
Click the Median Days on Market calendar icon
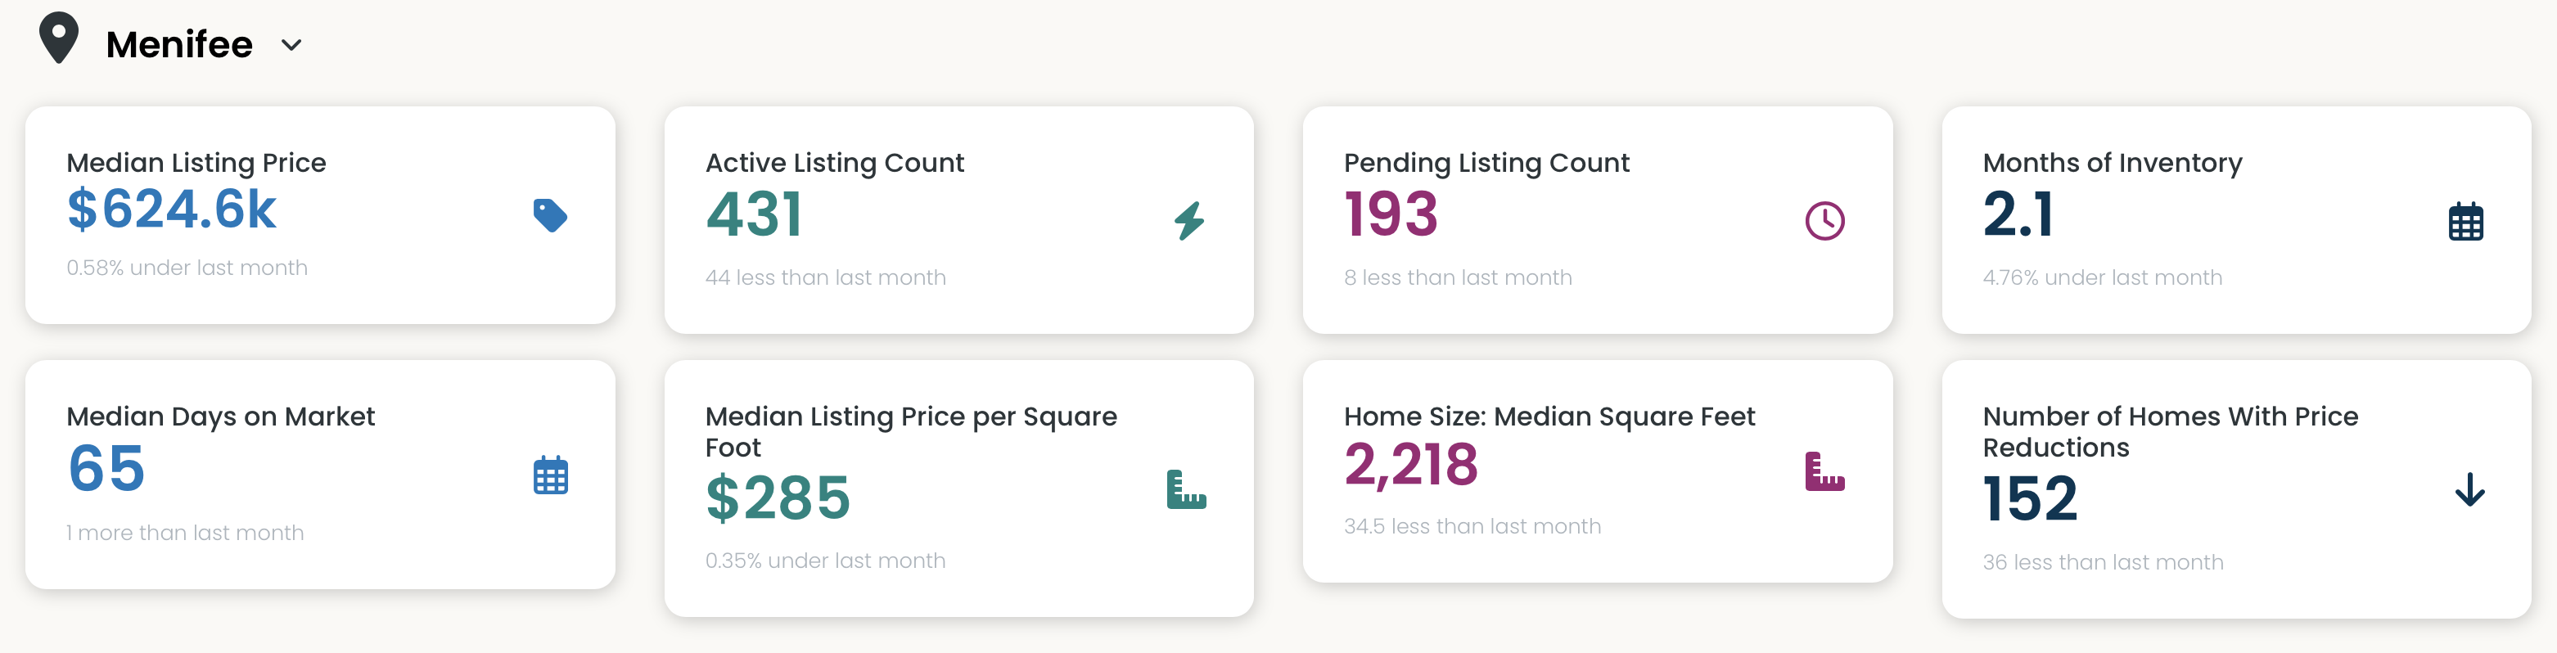point(551,475)
